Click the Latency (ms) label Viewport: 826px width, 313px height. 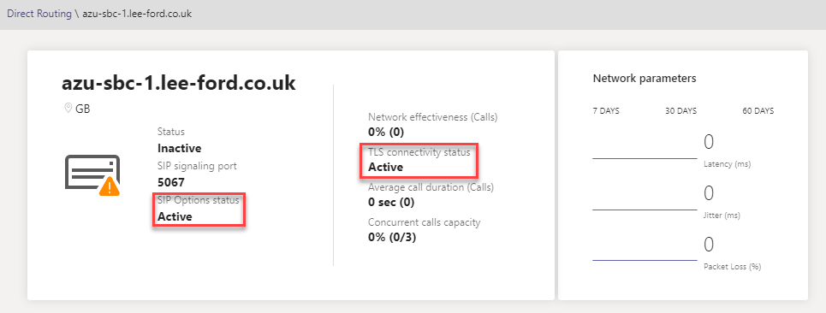pos(727,164)
